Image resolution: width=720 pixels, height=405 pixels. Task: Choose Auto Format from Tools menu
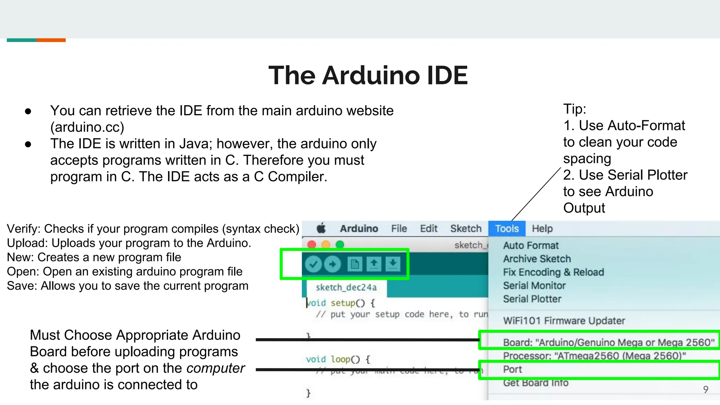pos(531,245)
